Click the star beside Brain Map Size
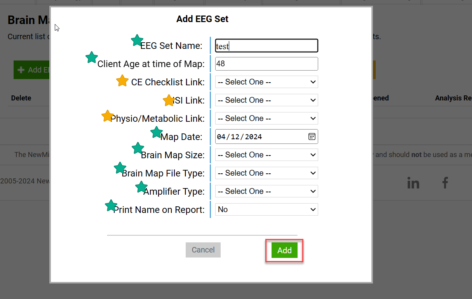 click(138, 148)
